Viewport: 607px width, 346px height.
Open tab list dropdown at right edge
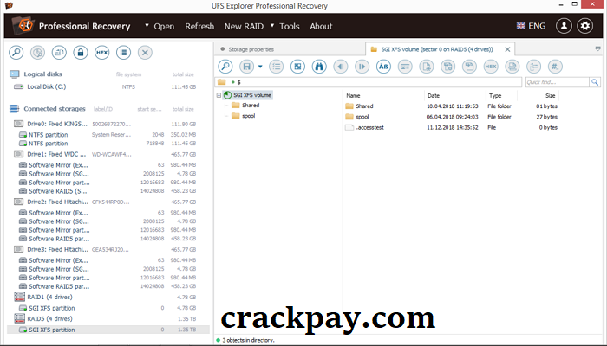598,49
